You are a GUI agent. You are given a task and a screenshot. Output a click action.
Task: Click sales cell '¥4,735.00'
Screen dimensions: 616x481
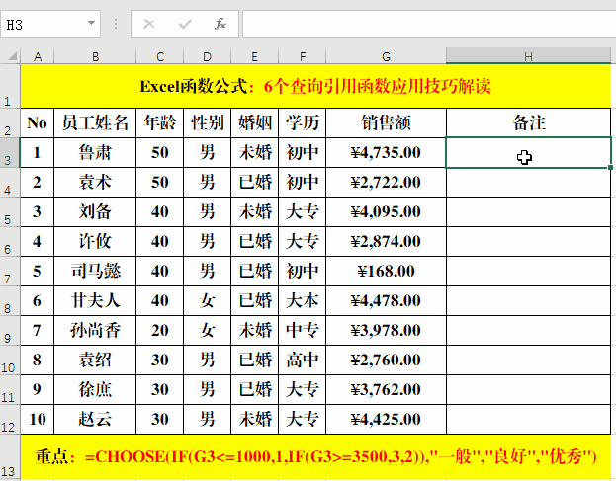pos(387,153)
